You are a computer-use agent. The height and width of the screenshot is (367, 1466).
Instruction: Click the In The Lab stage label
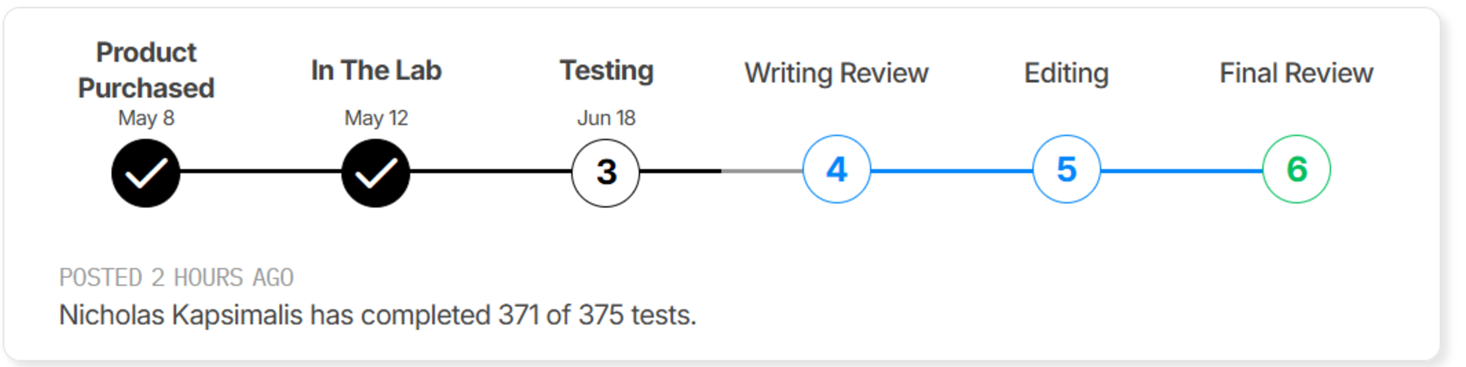click(x=376, y=71)
